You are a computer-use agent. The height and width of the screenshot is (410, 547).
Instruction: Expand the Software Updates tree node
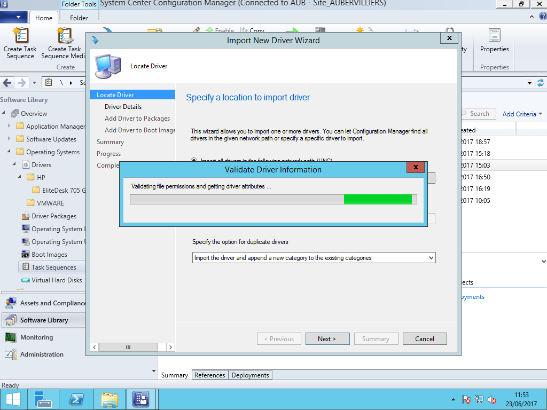10,139
